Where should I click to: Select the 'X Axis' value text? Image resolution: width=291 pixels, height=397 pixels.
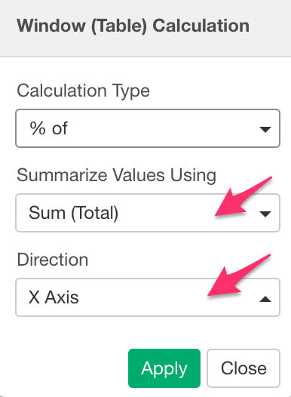[x=54, y=297]
